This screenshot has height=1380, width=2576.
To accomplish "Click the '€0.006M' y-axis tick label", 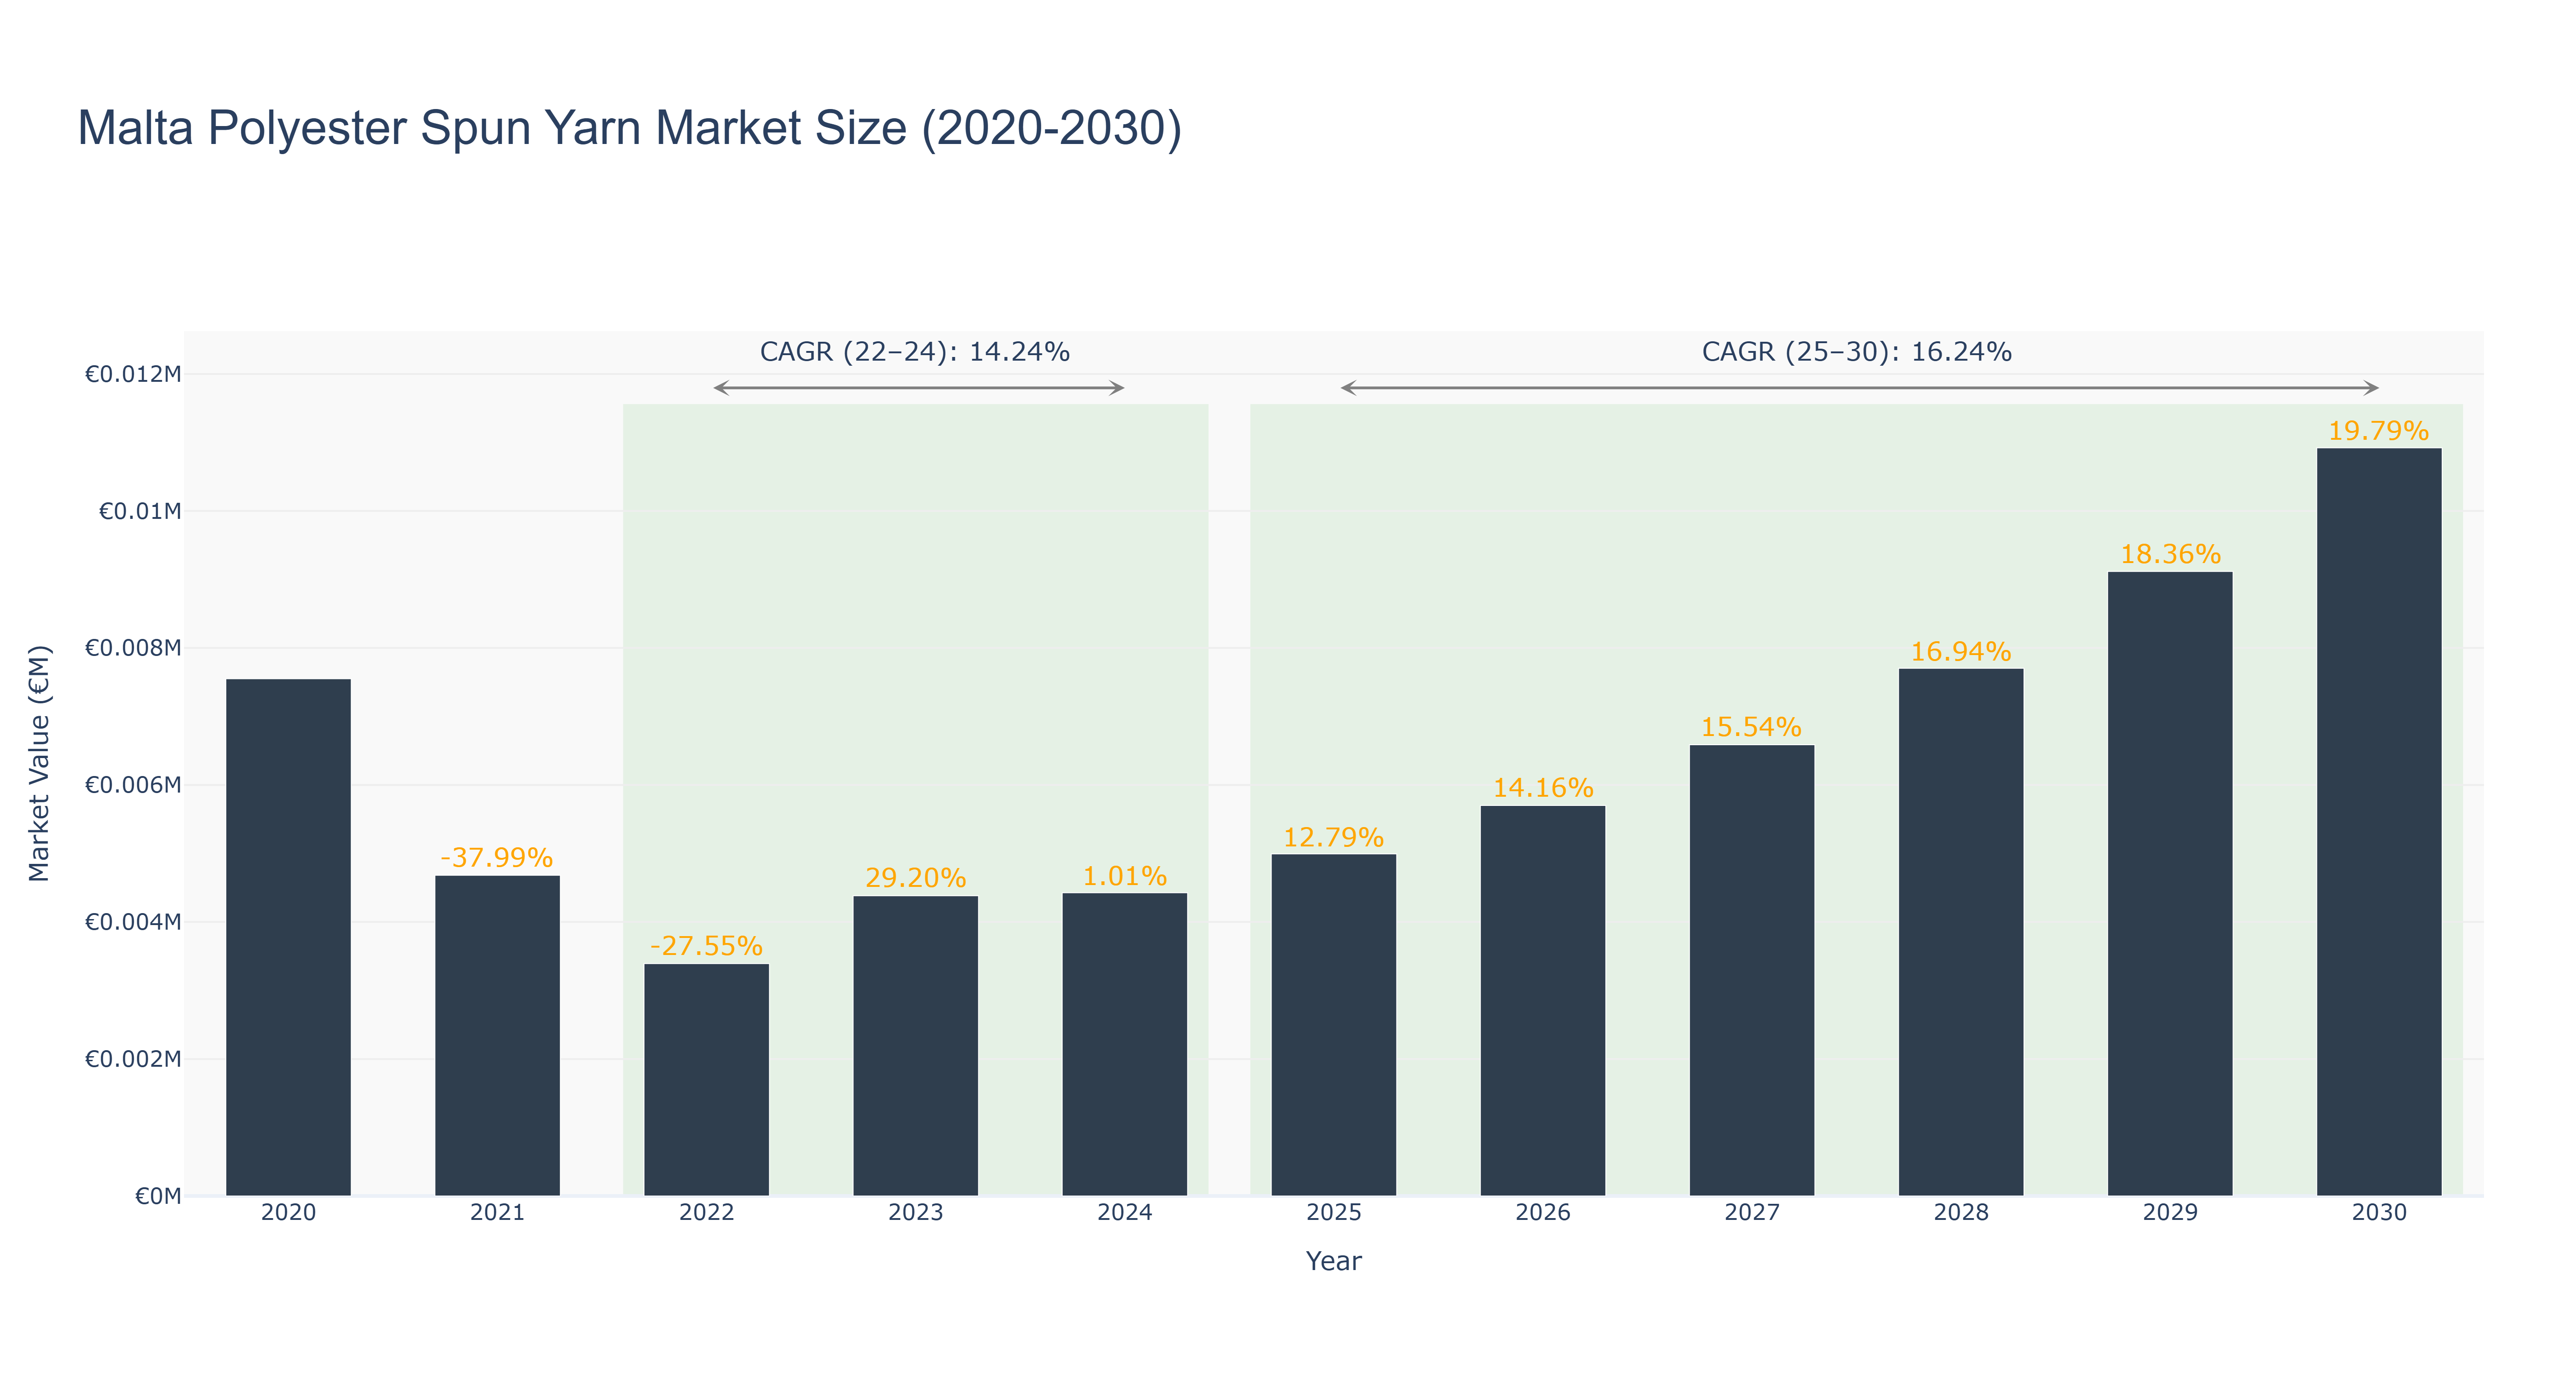I will (133, 785).
